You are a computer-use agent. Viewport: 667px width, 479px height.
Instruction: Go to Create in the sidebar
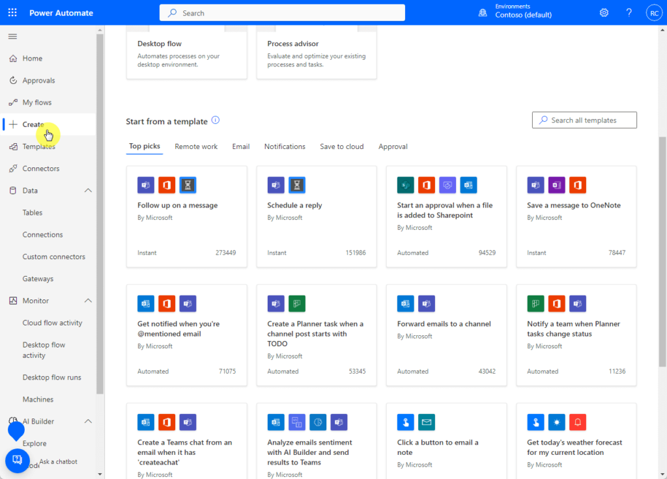[49, 124]
